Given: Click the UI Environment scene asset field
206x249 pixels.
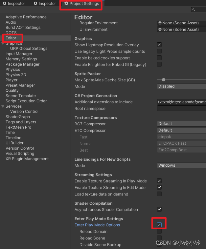Looking at the screenshot, I should [x=181, y=30].
